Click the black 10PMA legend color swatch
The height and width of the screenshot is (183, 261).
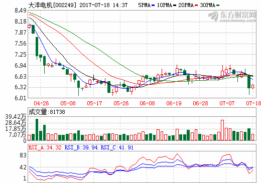coord(175,6)
